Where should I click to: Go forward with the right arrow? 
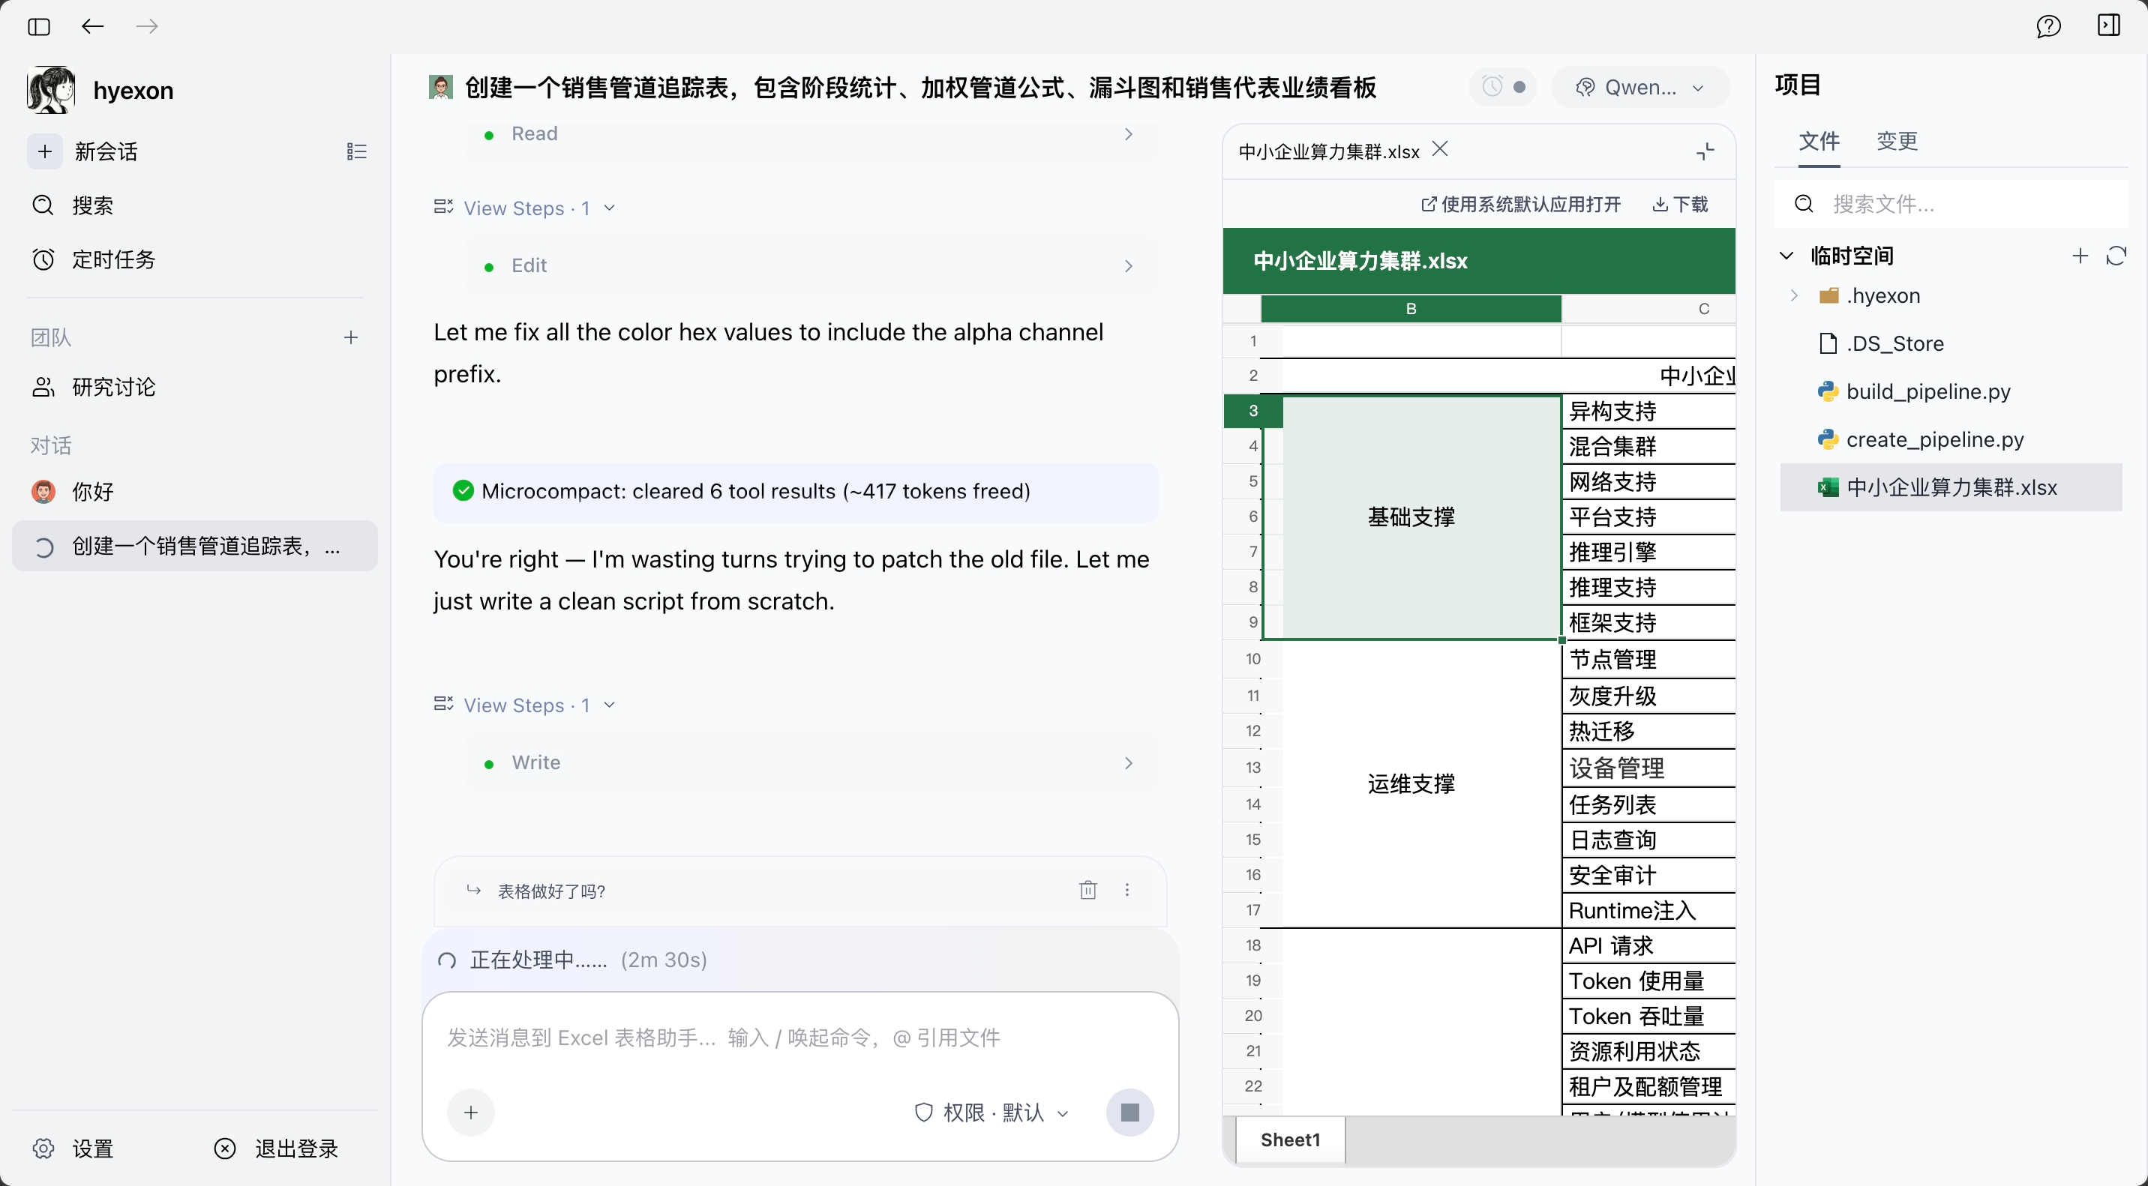pyautogui.click(x=147, y=27)
